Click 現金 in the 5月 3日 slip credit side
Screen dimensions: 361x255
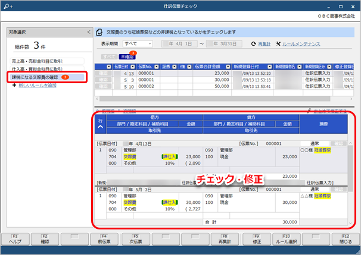tap(224, 202)
